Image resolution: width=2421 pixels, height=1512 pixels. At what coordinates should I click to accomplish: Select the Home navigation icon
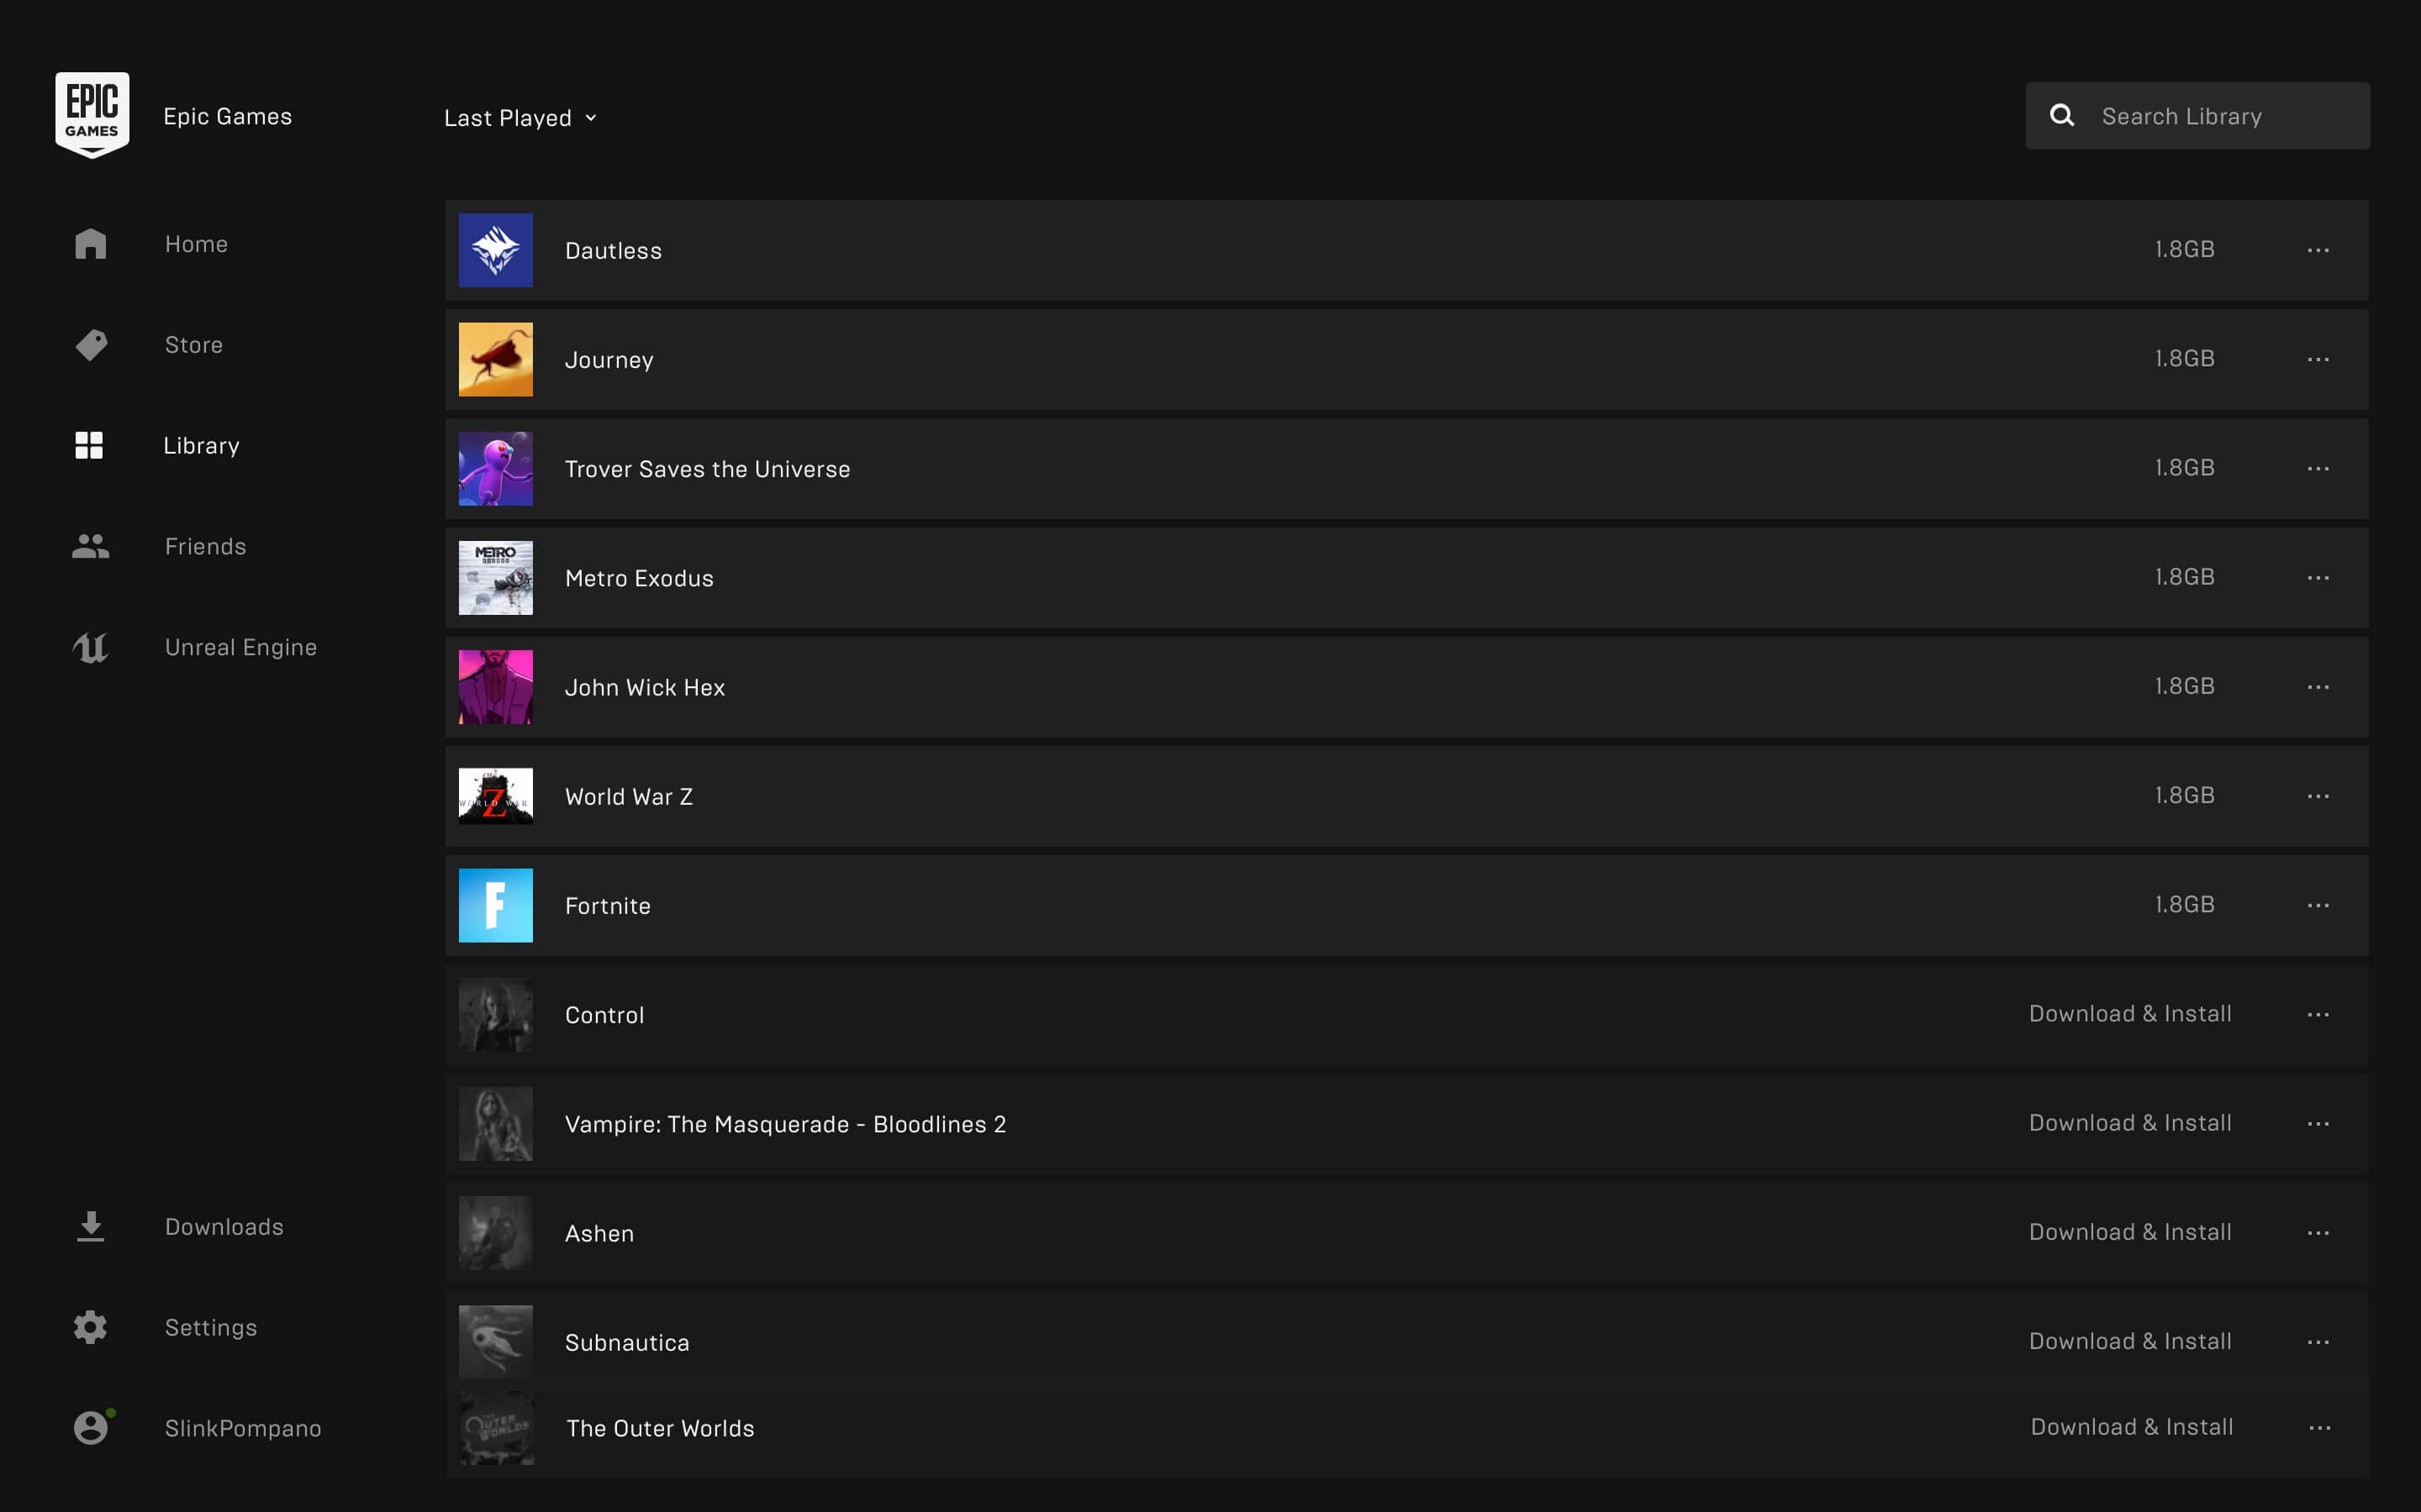click(x=89, y=242)
